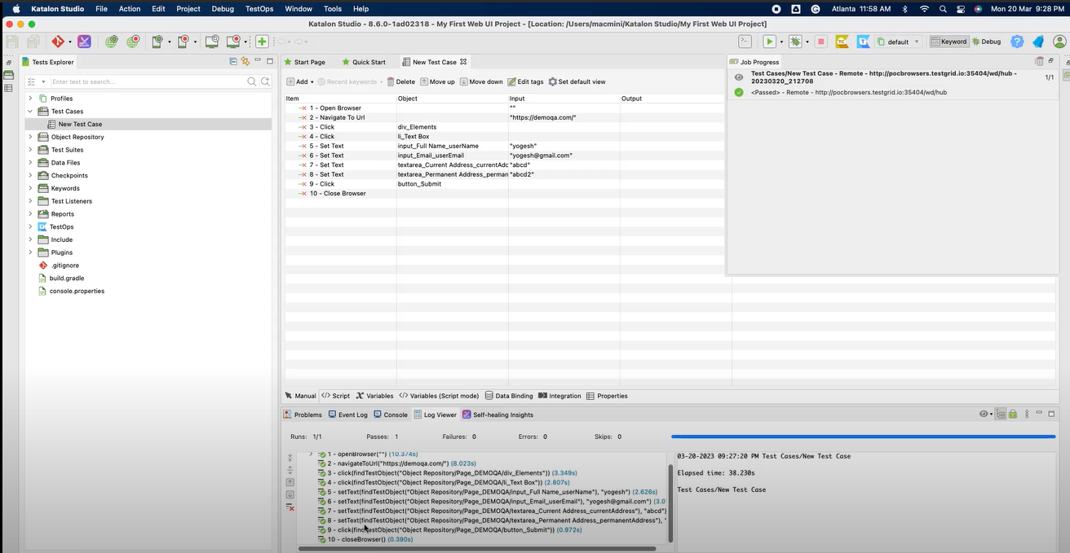
Task: Click the Spy Windows monitor icon
Action: pos(211,42)
